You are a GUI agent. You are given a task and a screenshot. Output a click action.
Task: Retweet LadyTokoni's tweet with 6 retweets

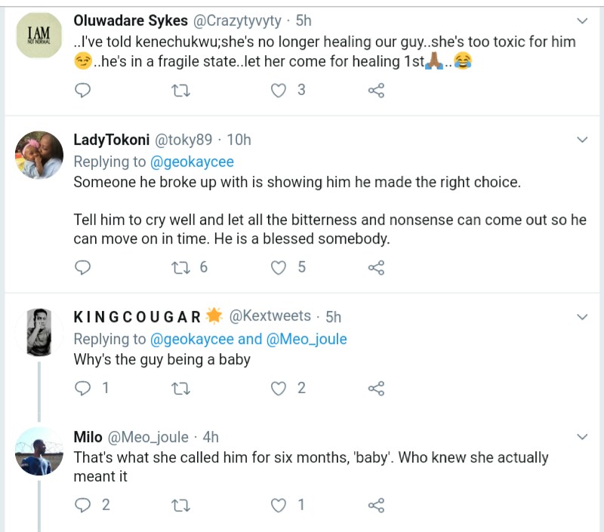coord(181,267)
